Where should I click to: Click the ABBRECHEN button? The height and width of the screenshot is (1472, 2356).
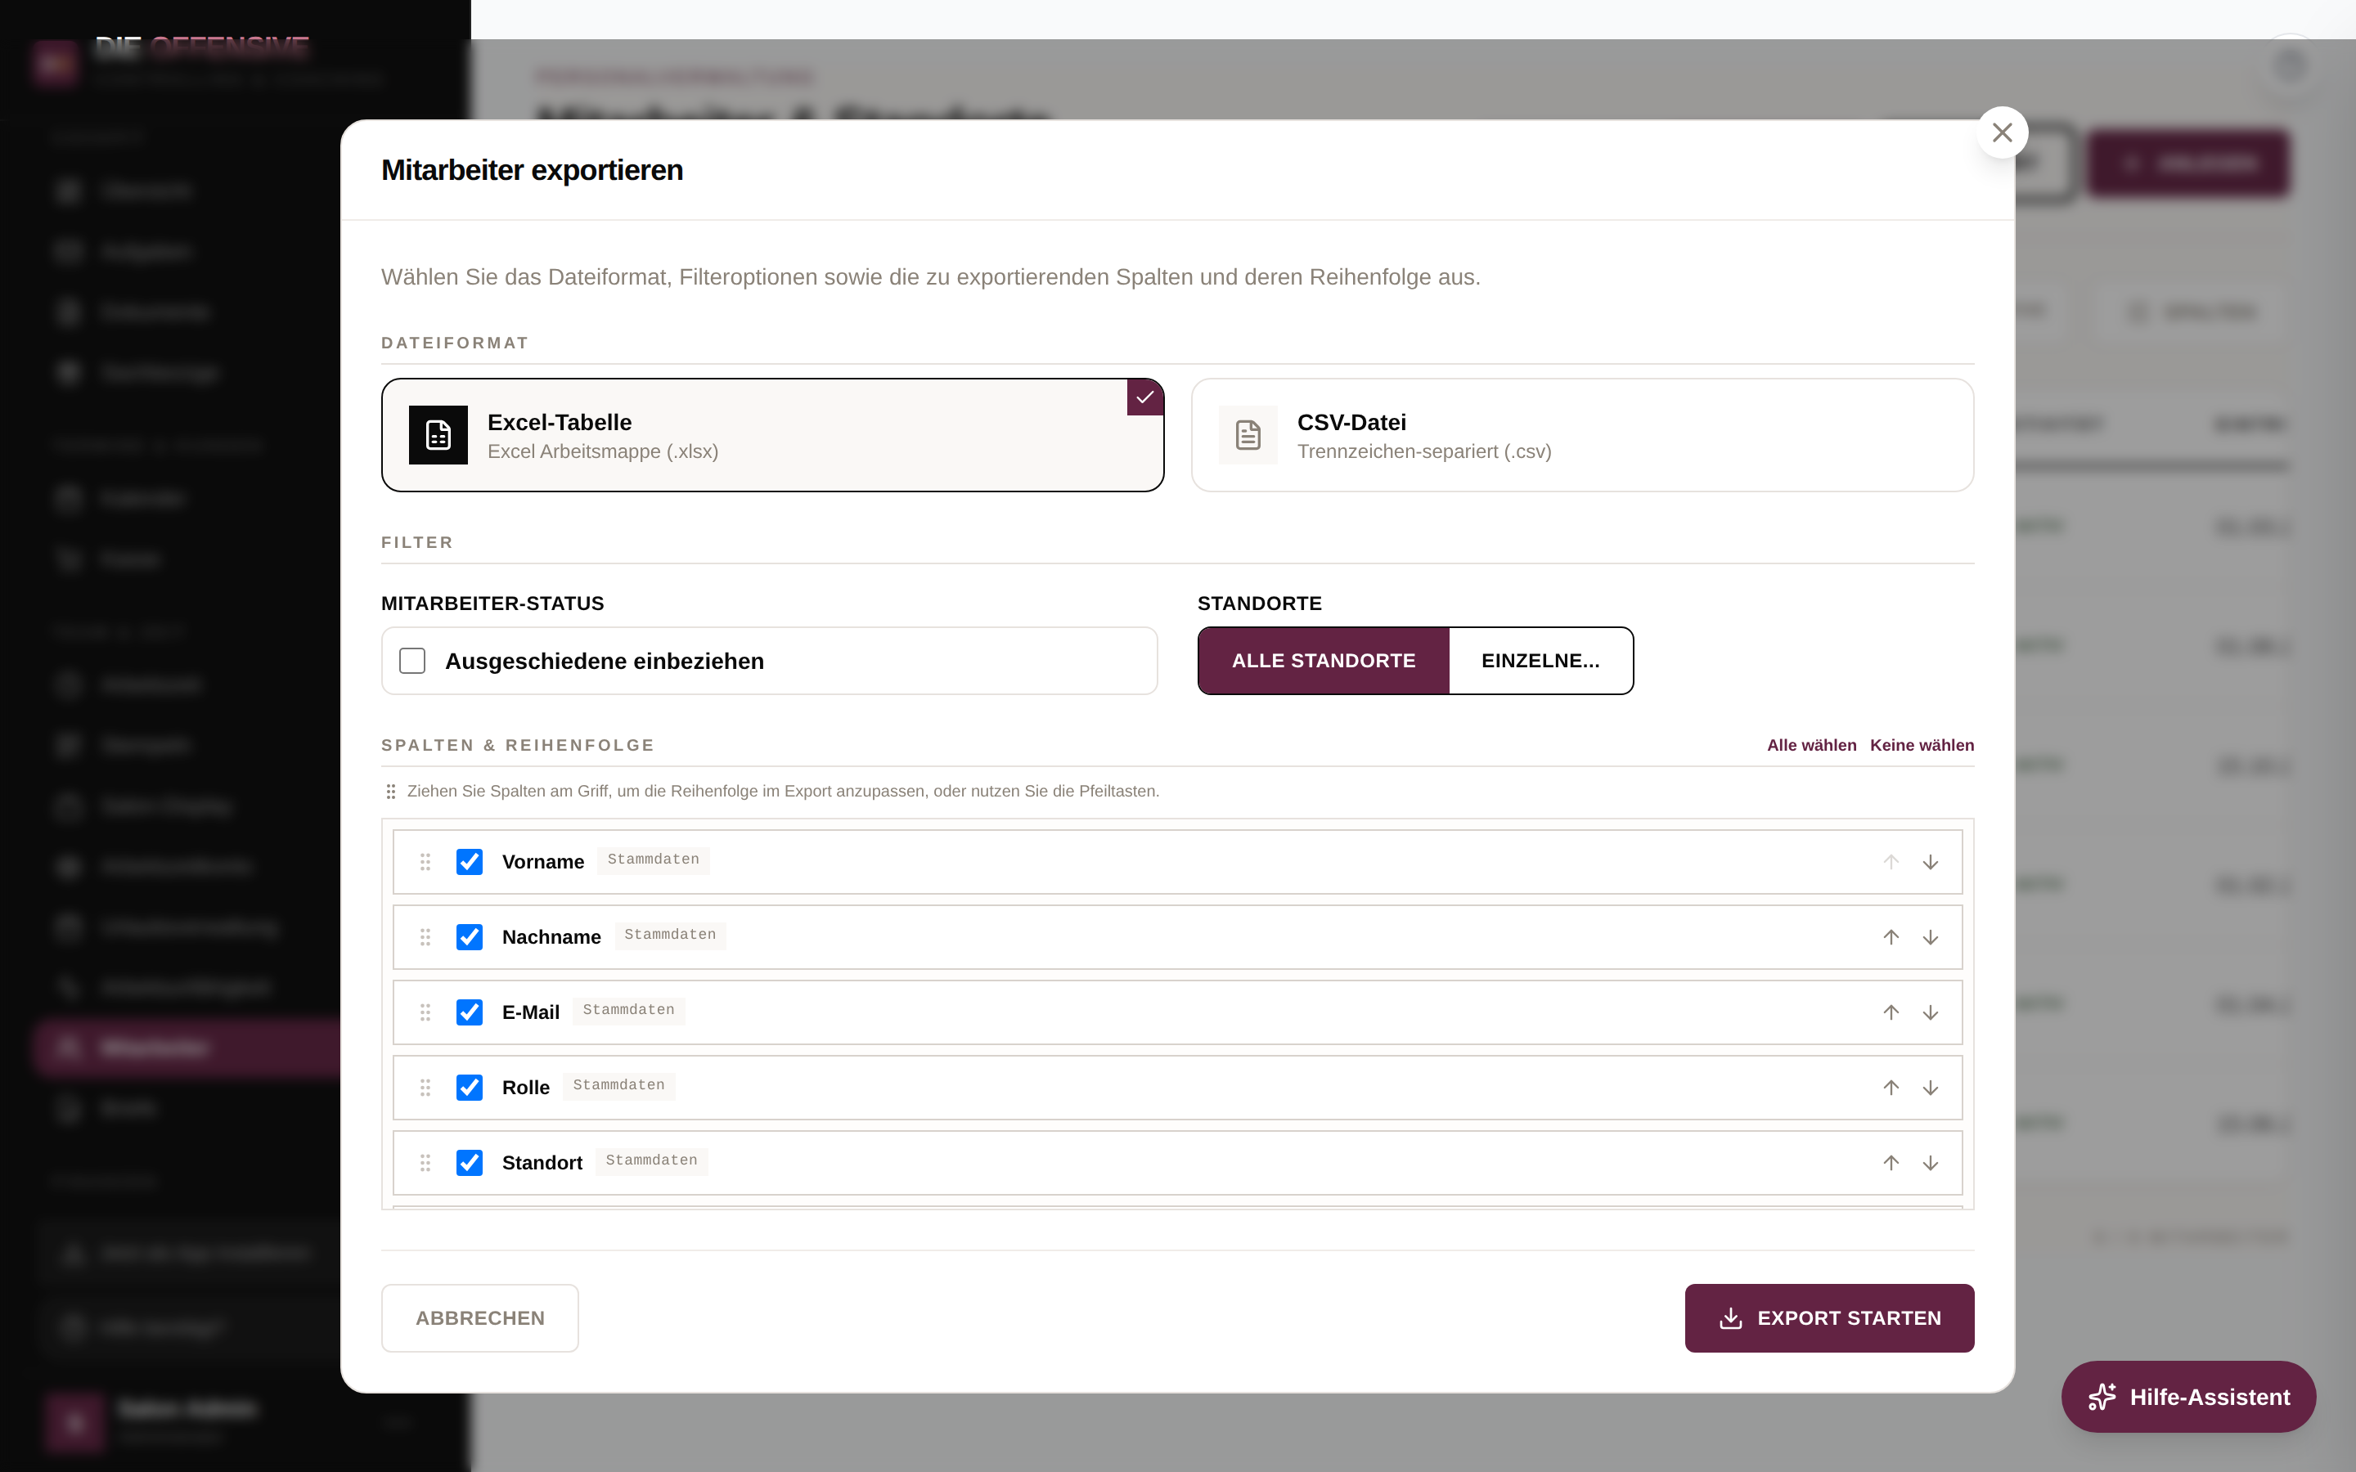pos(480,1318)
